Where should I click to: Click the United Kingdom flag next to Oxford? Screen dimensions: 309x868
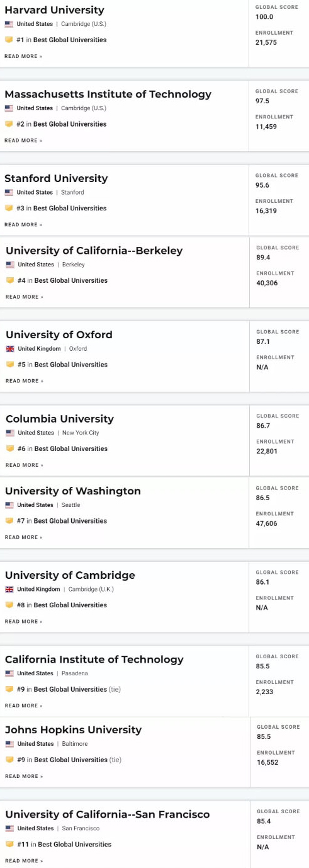[x=10, y=349]
